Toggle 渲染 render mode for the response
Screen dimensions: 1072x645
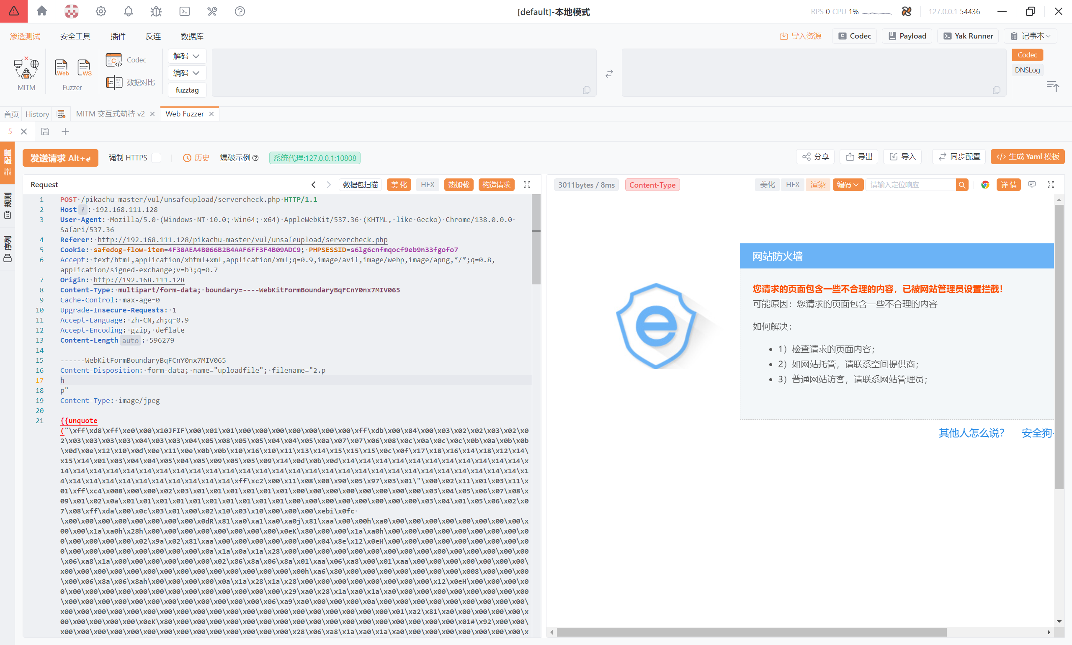817,185
